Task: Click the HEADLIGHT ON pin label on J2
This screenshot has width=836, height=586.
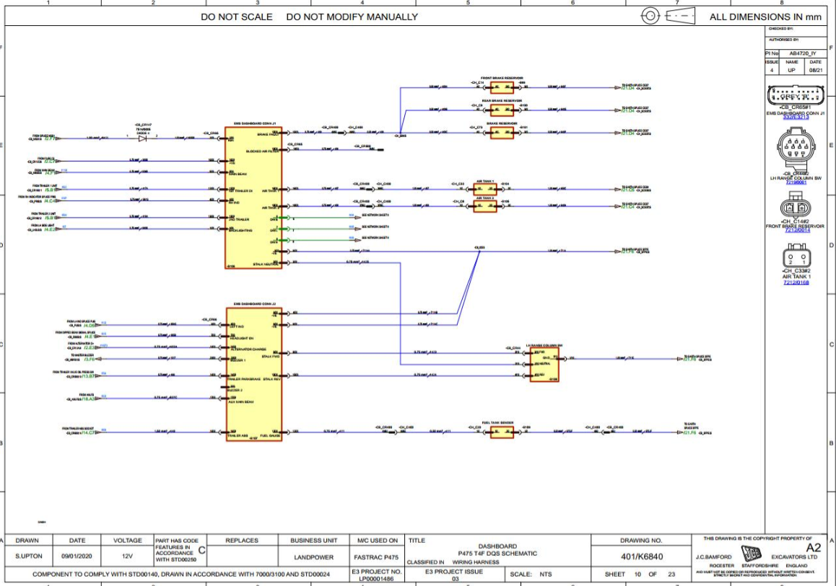Action: 242,338
